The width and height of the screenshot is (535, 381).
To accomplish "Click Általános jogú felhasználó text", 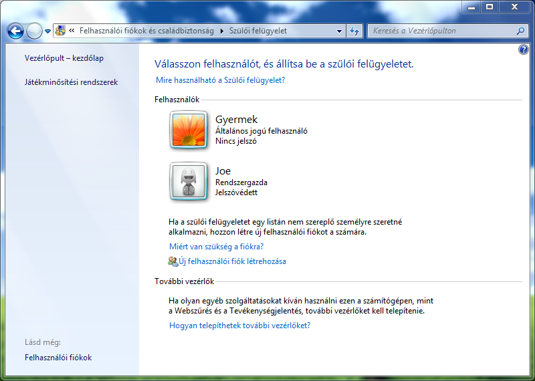I will tap(261, 131).
